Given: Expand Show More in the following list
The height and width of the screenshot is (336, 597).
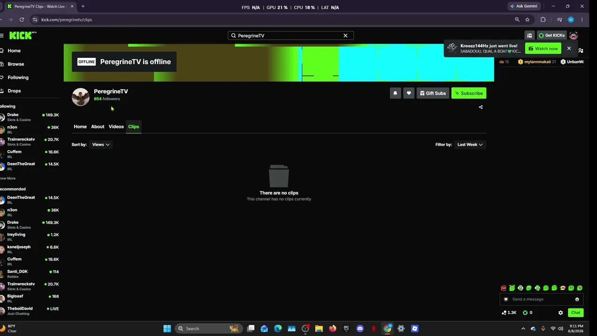Looking at the screenshot, I should 8,178.
